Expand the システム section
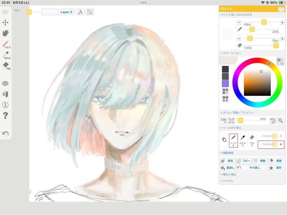The width and height of the screenshot is (287, 215). [x=227, y=181]
